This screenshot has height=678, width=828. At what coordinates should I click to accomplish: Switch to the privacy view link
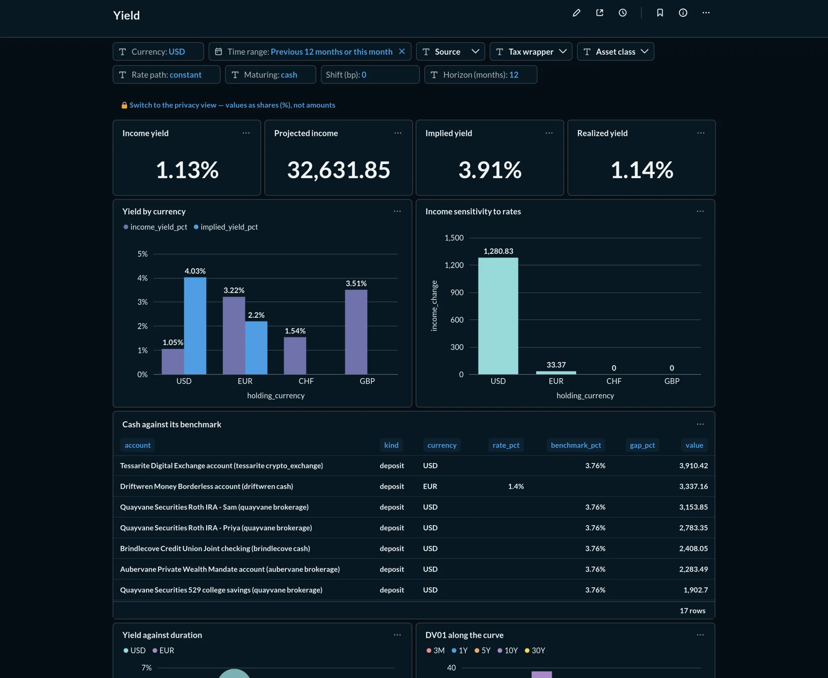coord(232,105)
